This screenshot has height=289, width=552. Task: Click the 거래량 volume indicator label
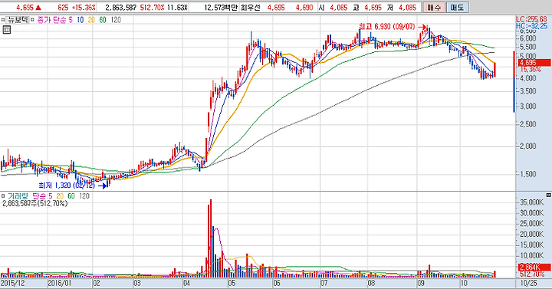coord(18,196)
